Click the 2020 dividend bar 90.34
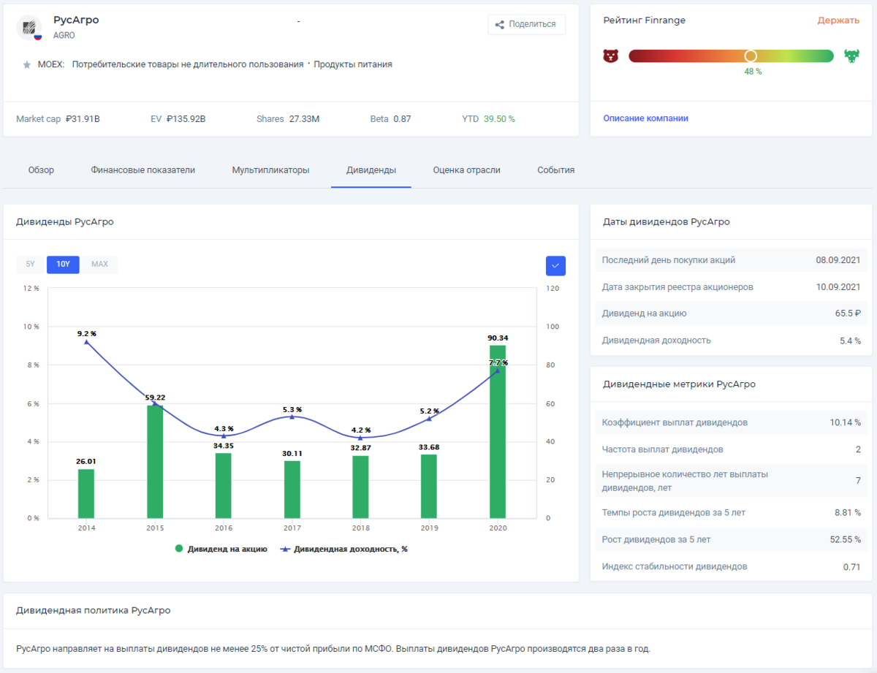The width and height of the screenshot is (877, 673). tap(498, 432)
